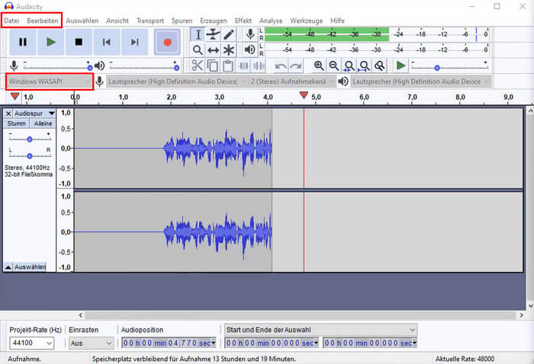Open the Hilfe menu
Image resolution: width=534 pixels, height=364 pixels.
tap(337, 21)
